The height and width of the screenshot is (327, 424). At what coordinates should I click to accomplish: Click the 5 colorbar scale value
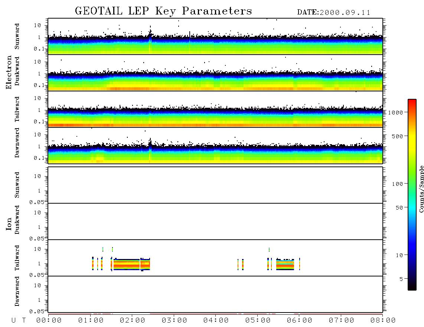click(401, 279)
